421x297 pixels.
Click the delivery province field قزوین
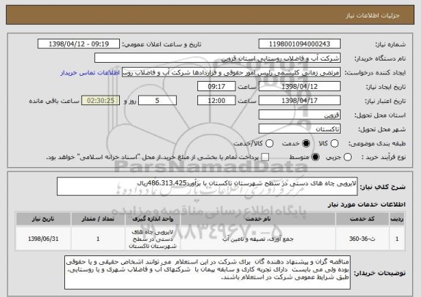[300, 115]
